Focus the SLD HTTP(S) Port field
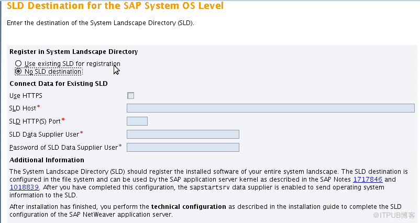Screen dimensions: 420x223 pos(137,121)
